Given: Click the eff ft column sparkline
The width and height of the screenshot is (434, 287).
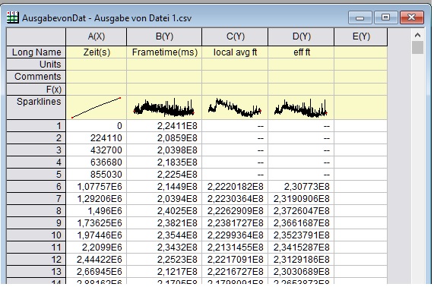Looking at the screenshot, I should (301, 108).
